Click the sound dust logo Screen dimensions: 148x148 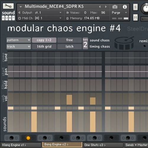pos(8,15)
